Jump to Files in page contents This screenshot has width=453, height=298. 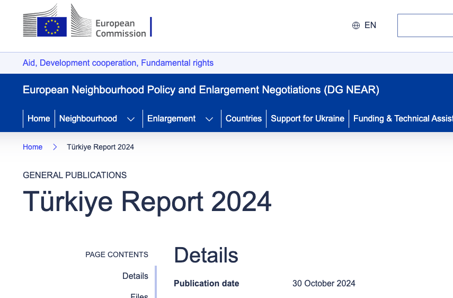point(139,295)
